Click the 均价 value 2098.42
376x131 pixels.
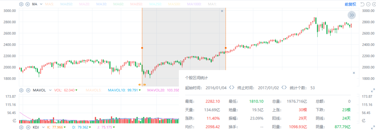[213, 127]
